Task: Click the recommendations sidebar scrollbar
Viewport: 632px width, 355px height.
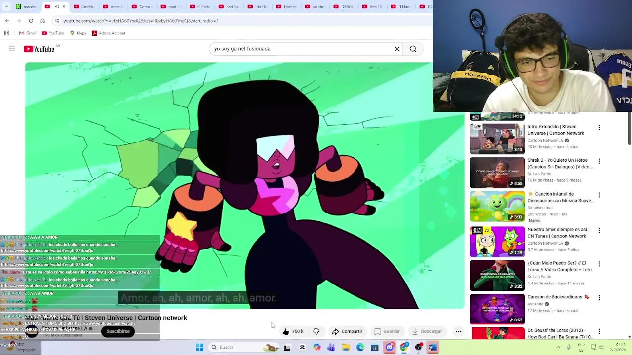Action: tap(629, 129)
